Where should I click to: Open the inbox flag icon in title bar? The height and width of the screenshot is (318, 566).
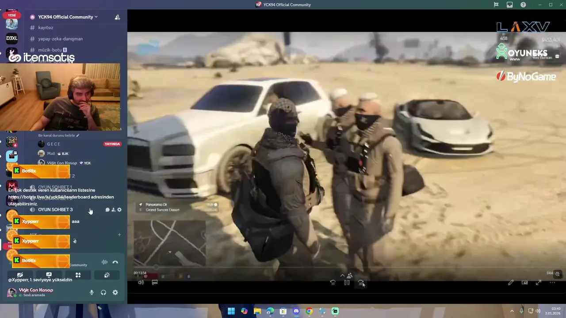pyautogui.click(x=496, y=5)
